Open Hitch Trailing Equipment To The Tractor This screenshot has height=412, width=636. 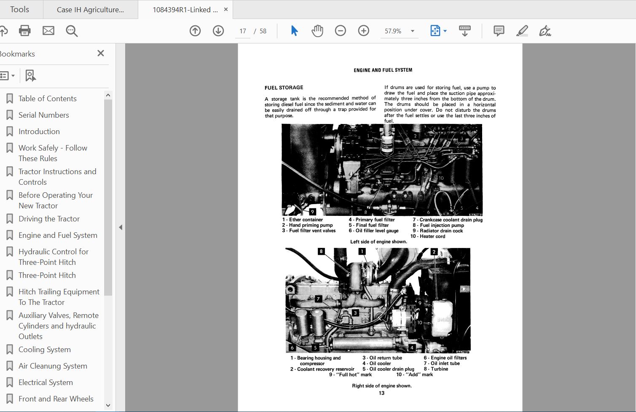59,297
